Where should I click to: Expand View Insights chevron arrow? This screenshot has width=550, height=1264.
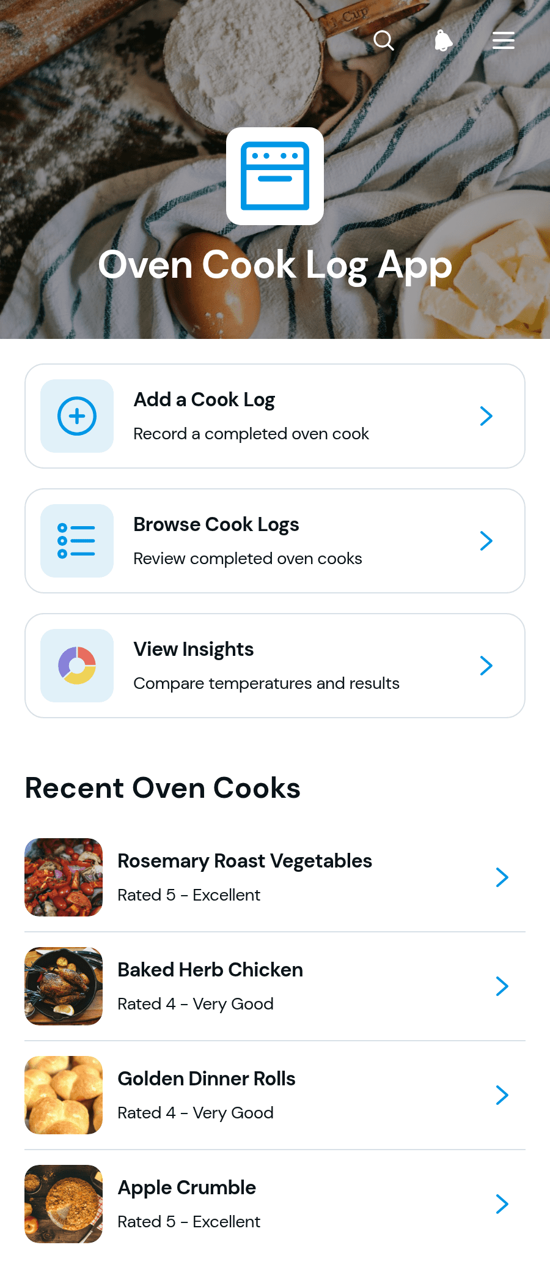click(x=486, y=666)
